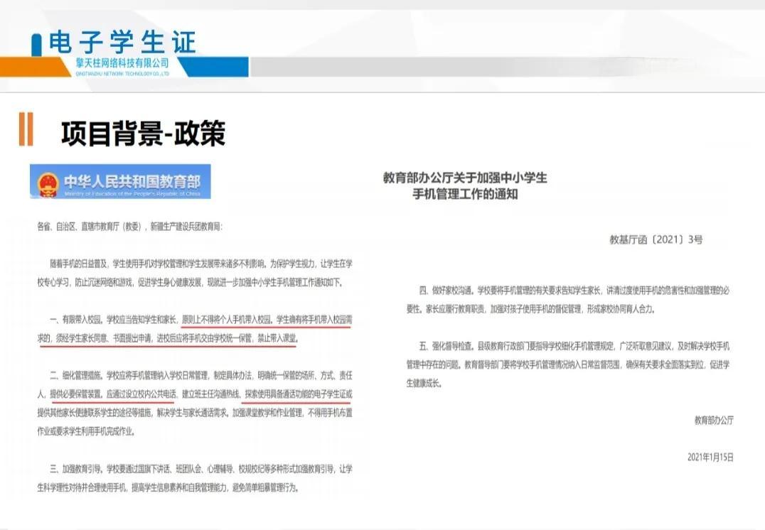This screenshot has width=765, height=530.
Task: Click the 项目背景-政策 section heading
Action: pos(143,134)
